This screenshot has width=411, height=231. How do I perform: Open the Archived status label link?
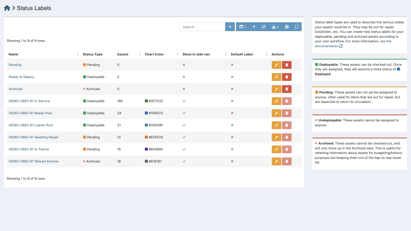tap(16, 89)
